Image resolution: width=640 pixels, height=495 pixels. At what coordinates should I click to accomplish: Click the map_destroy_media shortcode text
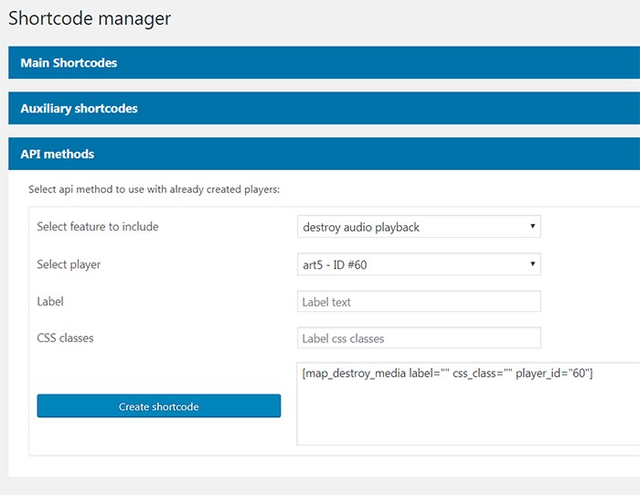coord(447,373)
